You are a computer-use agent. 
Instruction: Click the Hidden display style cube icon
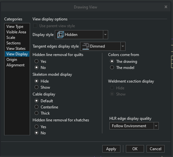tap(61, 35)
